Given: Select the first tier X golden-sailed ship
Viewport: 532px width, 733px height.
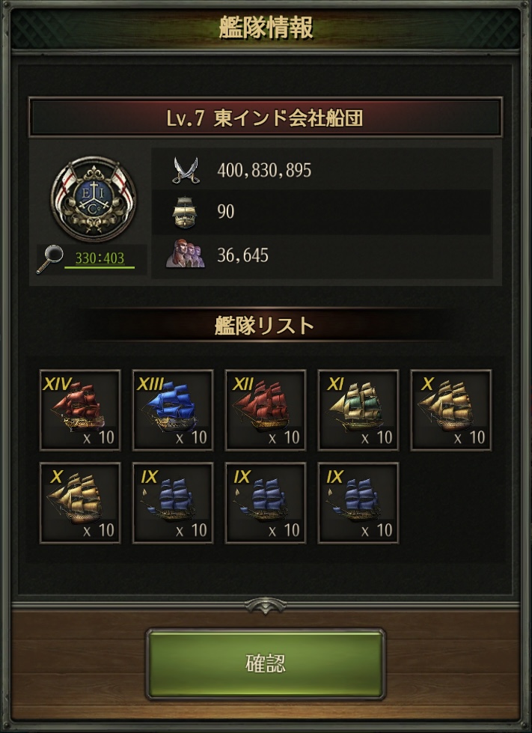Looking at the screenshot, I should [450, 410].
